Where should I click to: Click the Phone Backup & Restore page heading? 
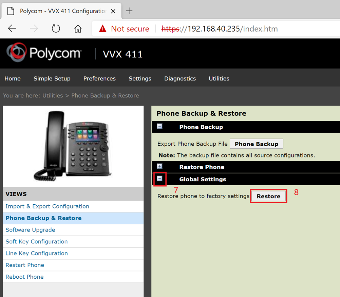tap(202, 113)
